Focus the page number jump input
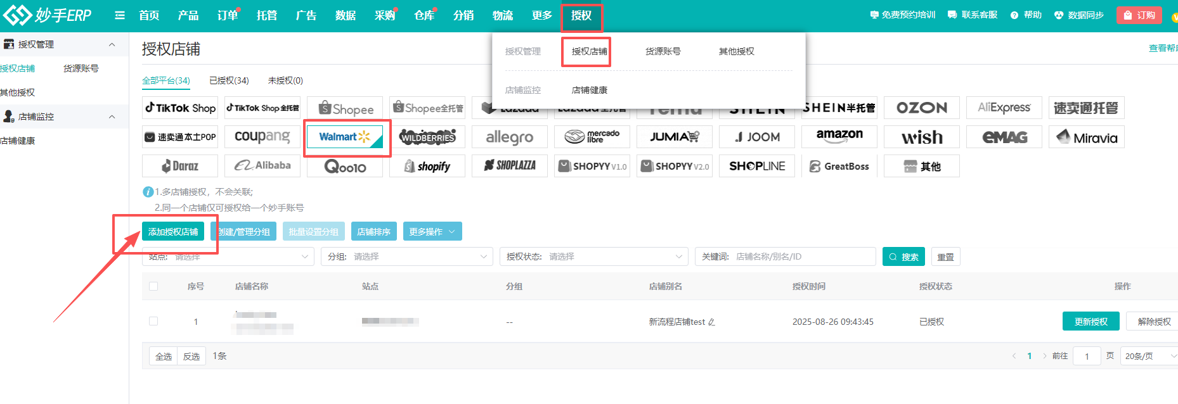 click(1087, 356)
